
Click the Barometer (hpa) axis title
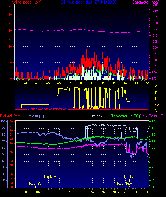pyautogui.click(x=146, y=2)
